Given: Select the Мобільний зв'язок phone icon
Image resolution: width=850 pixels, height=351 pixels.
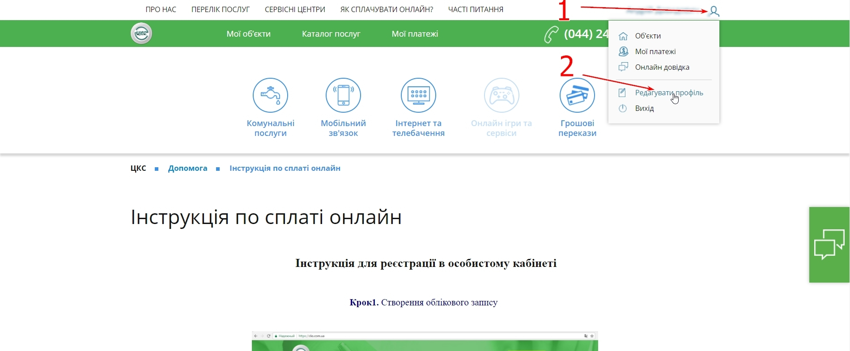Looking at the screenshot, I should coord(343,95).
